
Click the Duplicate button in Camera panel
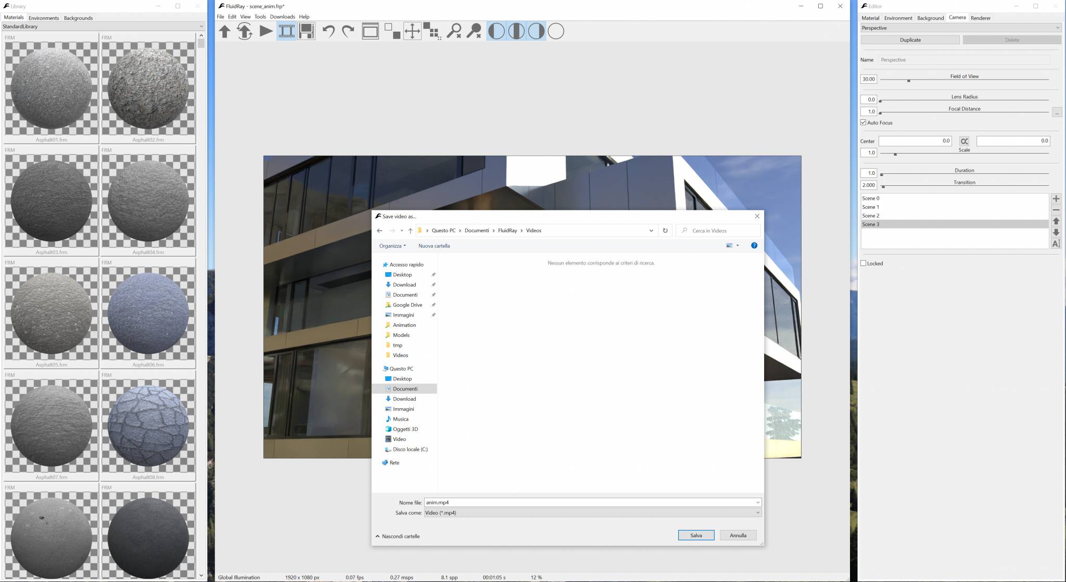[911, 40]
